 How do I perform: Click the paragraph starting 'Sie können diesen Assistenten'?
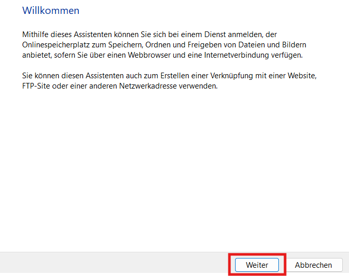click(x=170, y=81)
